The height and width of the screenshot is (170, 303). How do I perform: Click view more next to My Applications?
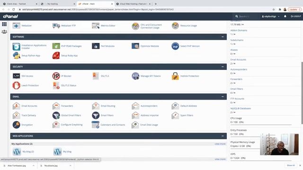[220, 144]
